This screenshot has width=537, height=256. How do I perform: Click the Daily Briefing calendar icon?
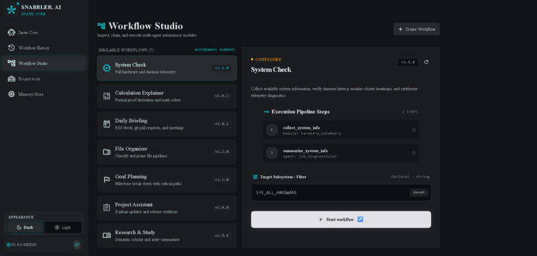tap(107, 124)
